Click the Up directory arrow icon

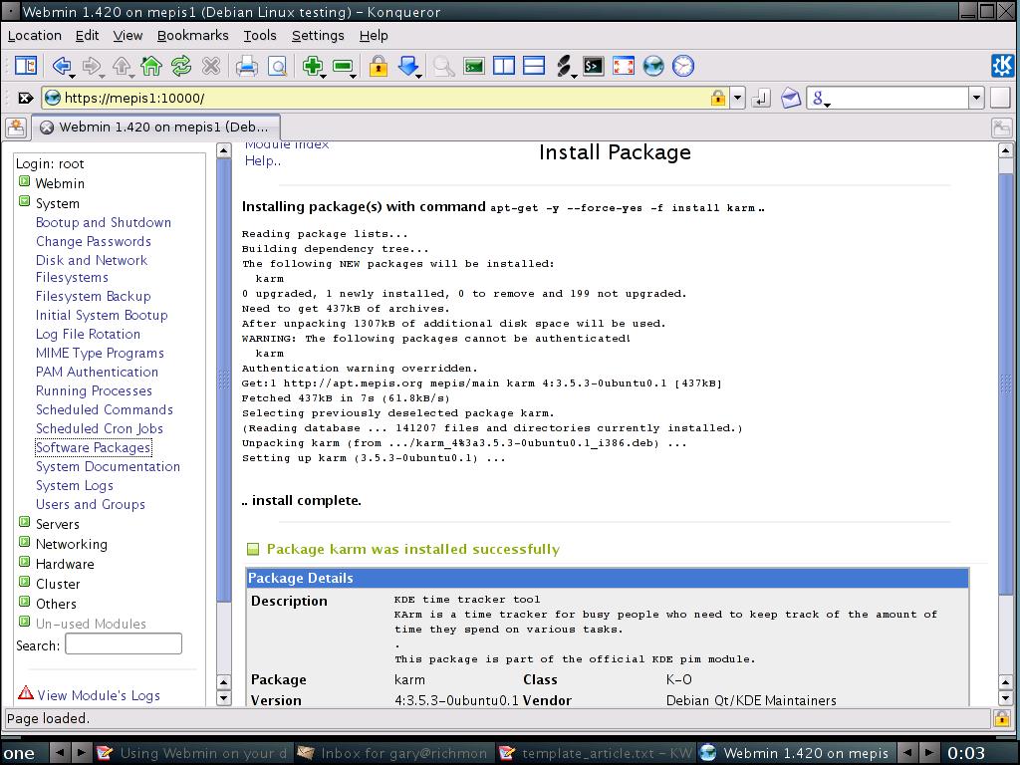tap(122, 66)
